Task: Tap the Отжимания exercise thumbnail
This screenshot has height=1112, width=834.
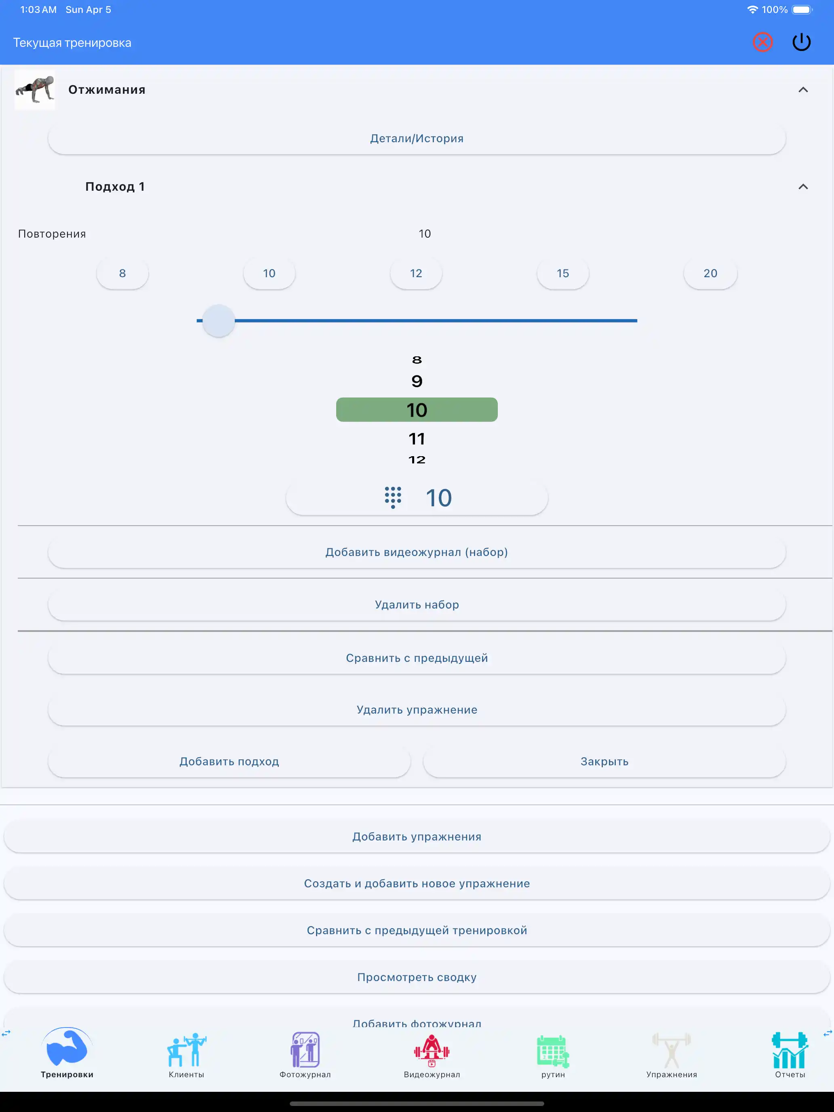Action: coord(35,89)
